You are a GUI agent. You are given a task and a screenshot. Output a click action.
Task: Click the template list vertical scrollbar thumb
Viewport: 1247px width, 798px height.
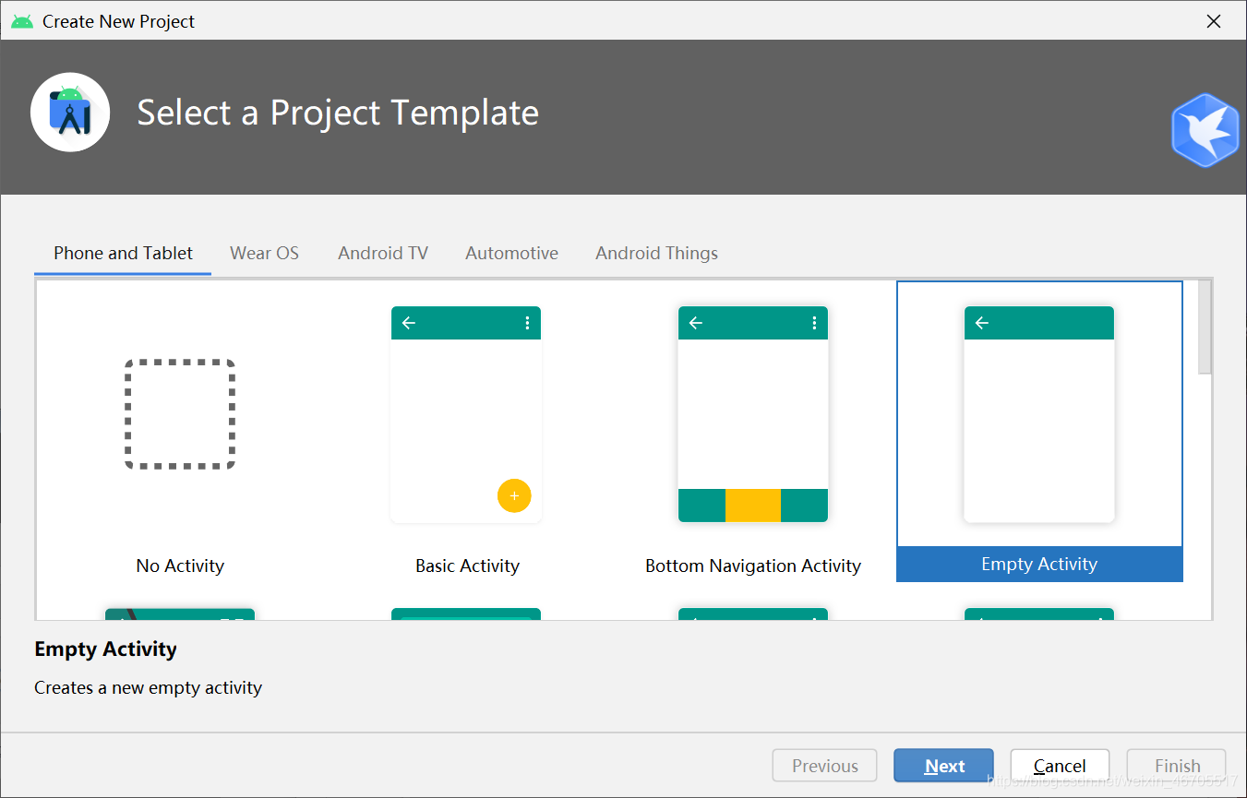[1205, 327]
